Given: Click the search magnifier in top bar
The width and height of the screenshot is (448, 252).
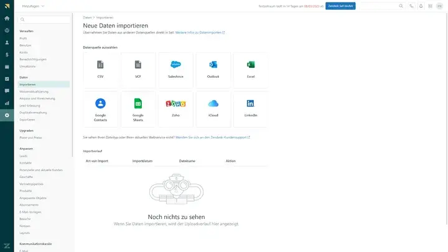Looking at the screenshot, I should click(401, 6).
